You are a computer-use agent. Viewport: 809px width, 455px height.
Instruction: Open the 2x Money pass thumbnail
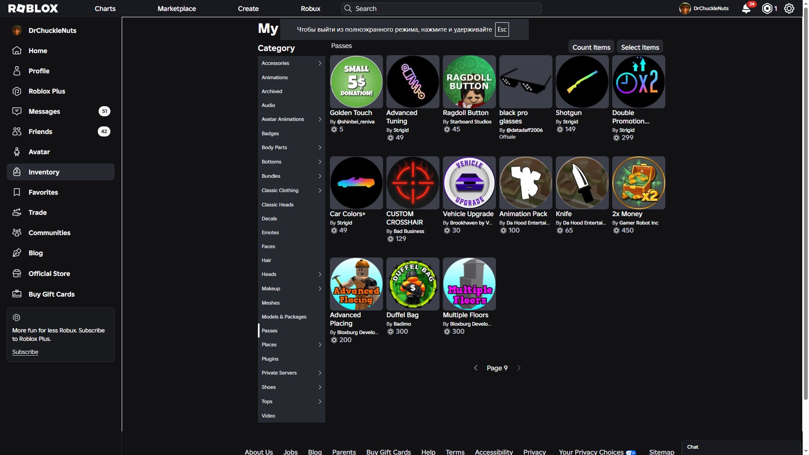639,183
